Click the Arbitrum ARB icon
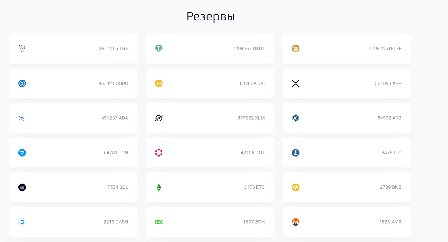Viewport: 448px width, 242px height. coord(295,118)
